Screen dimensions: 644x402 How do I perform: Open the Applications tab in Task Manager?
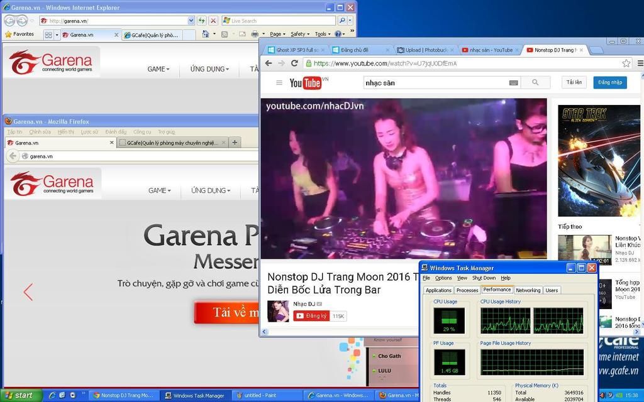[x=438, y=290]
